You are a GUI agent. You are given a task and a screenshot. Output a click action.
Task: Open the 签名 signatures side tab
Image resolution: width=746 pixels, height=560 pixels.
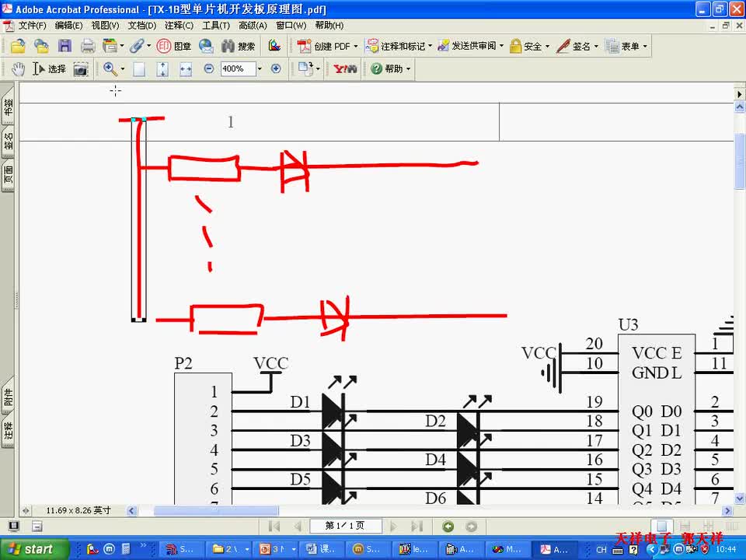[x=8, y=142]
